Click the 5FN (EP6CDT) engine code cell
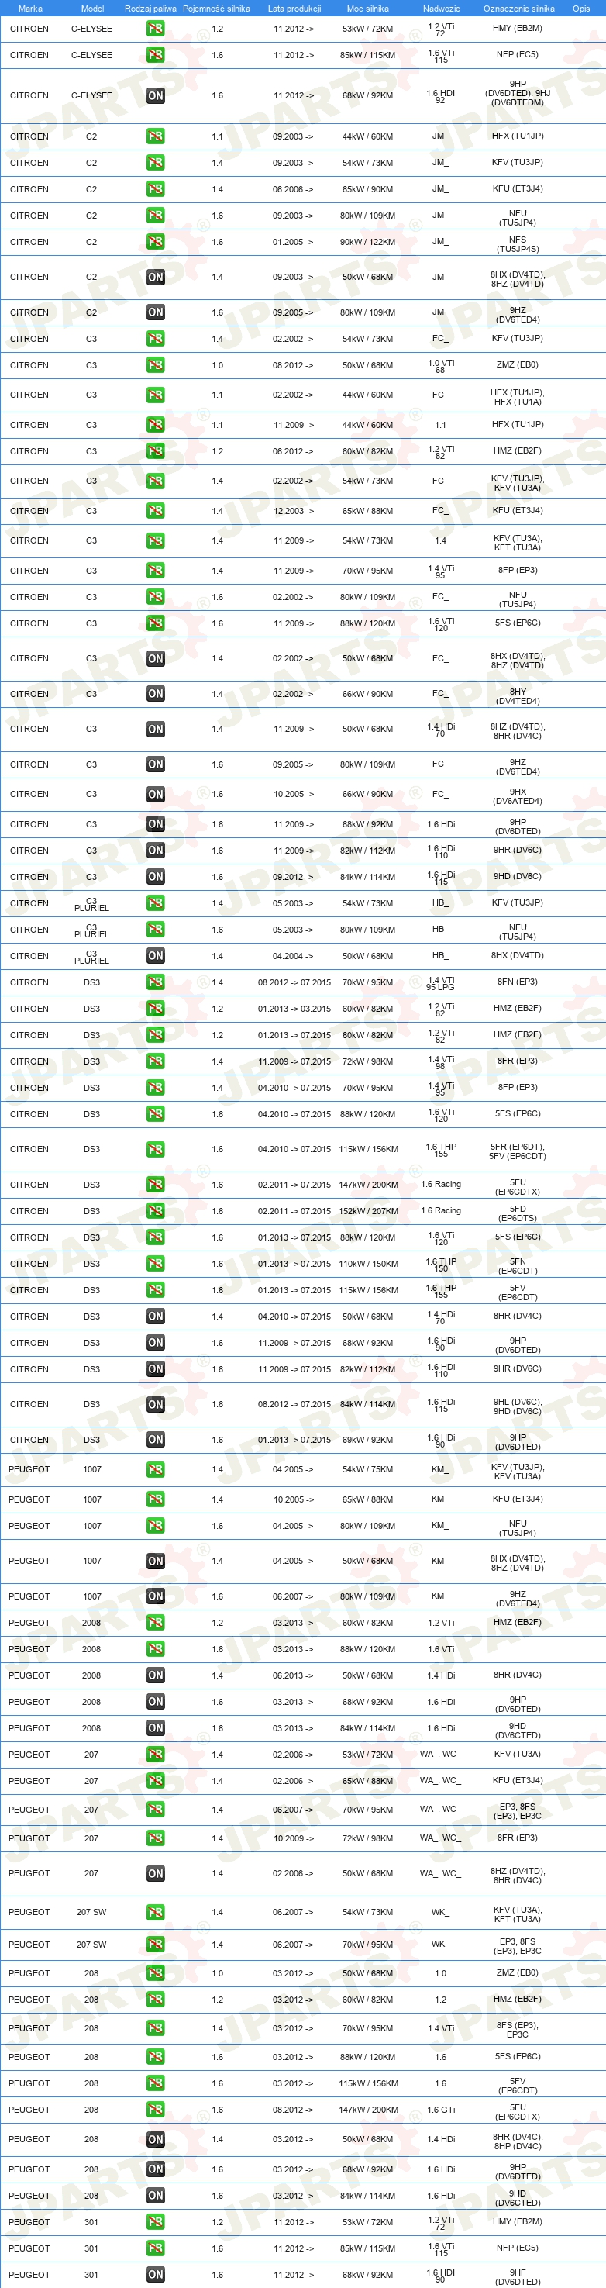This screenshot has height=2288, width=606. point(518,1265)
